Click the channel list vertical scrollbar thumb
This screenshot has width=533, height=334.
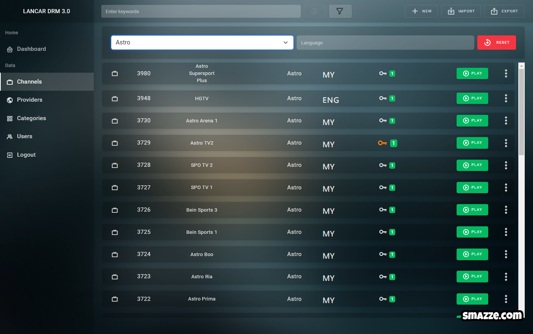[521, 112]
